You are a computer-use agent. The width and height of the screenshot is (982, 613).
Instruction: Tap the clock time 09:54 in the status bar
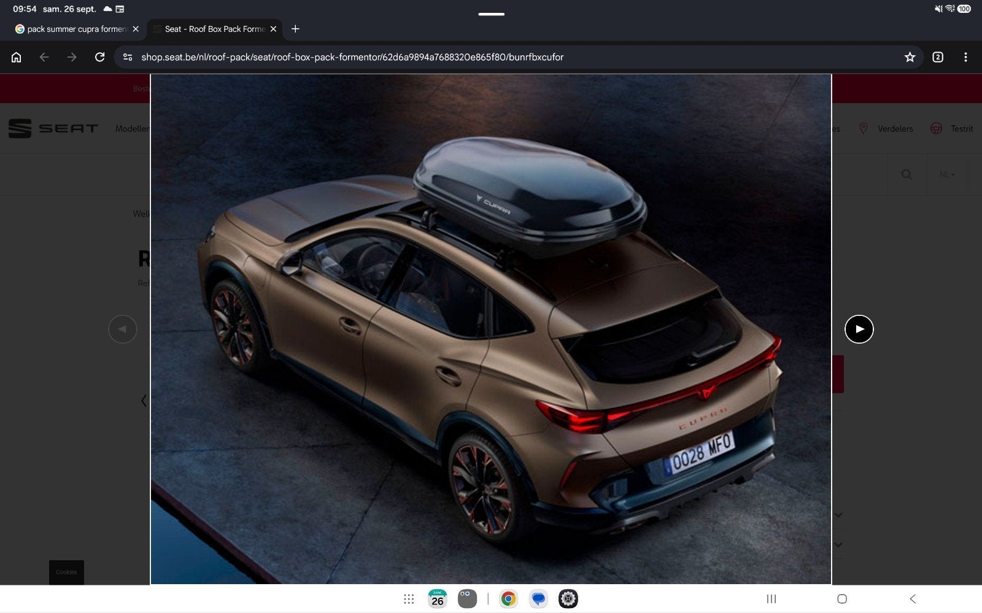pyautogui.click(x=25, y=9)
